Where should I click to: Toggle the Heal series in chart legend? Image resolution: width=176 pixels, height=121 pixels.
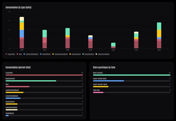pos(19,54)
